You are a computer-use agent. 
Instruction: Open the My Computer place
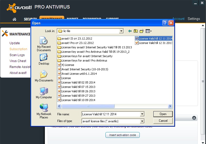point(44,93)
